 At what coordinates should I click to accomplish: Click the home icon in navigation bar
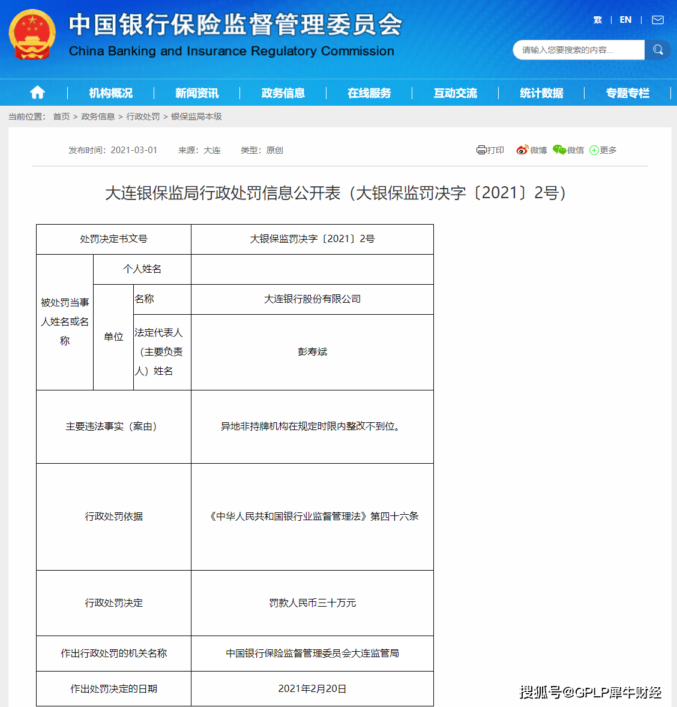[x=37, y=93]
